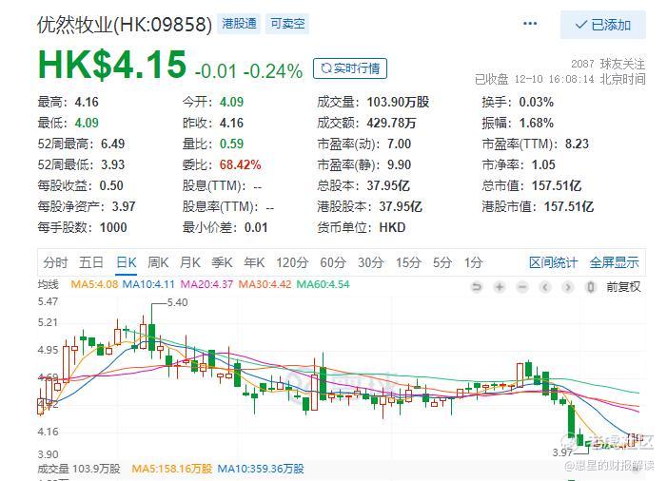
Task: Click the 实时行情 real-time quote button
Action: coord(349,68)
